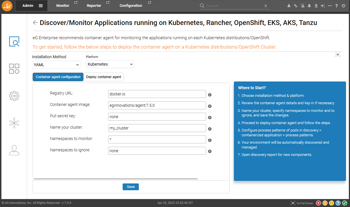Click the Pull secret key field
The width and height of the screenshot is (350, 207).
[157, 117]
